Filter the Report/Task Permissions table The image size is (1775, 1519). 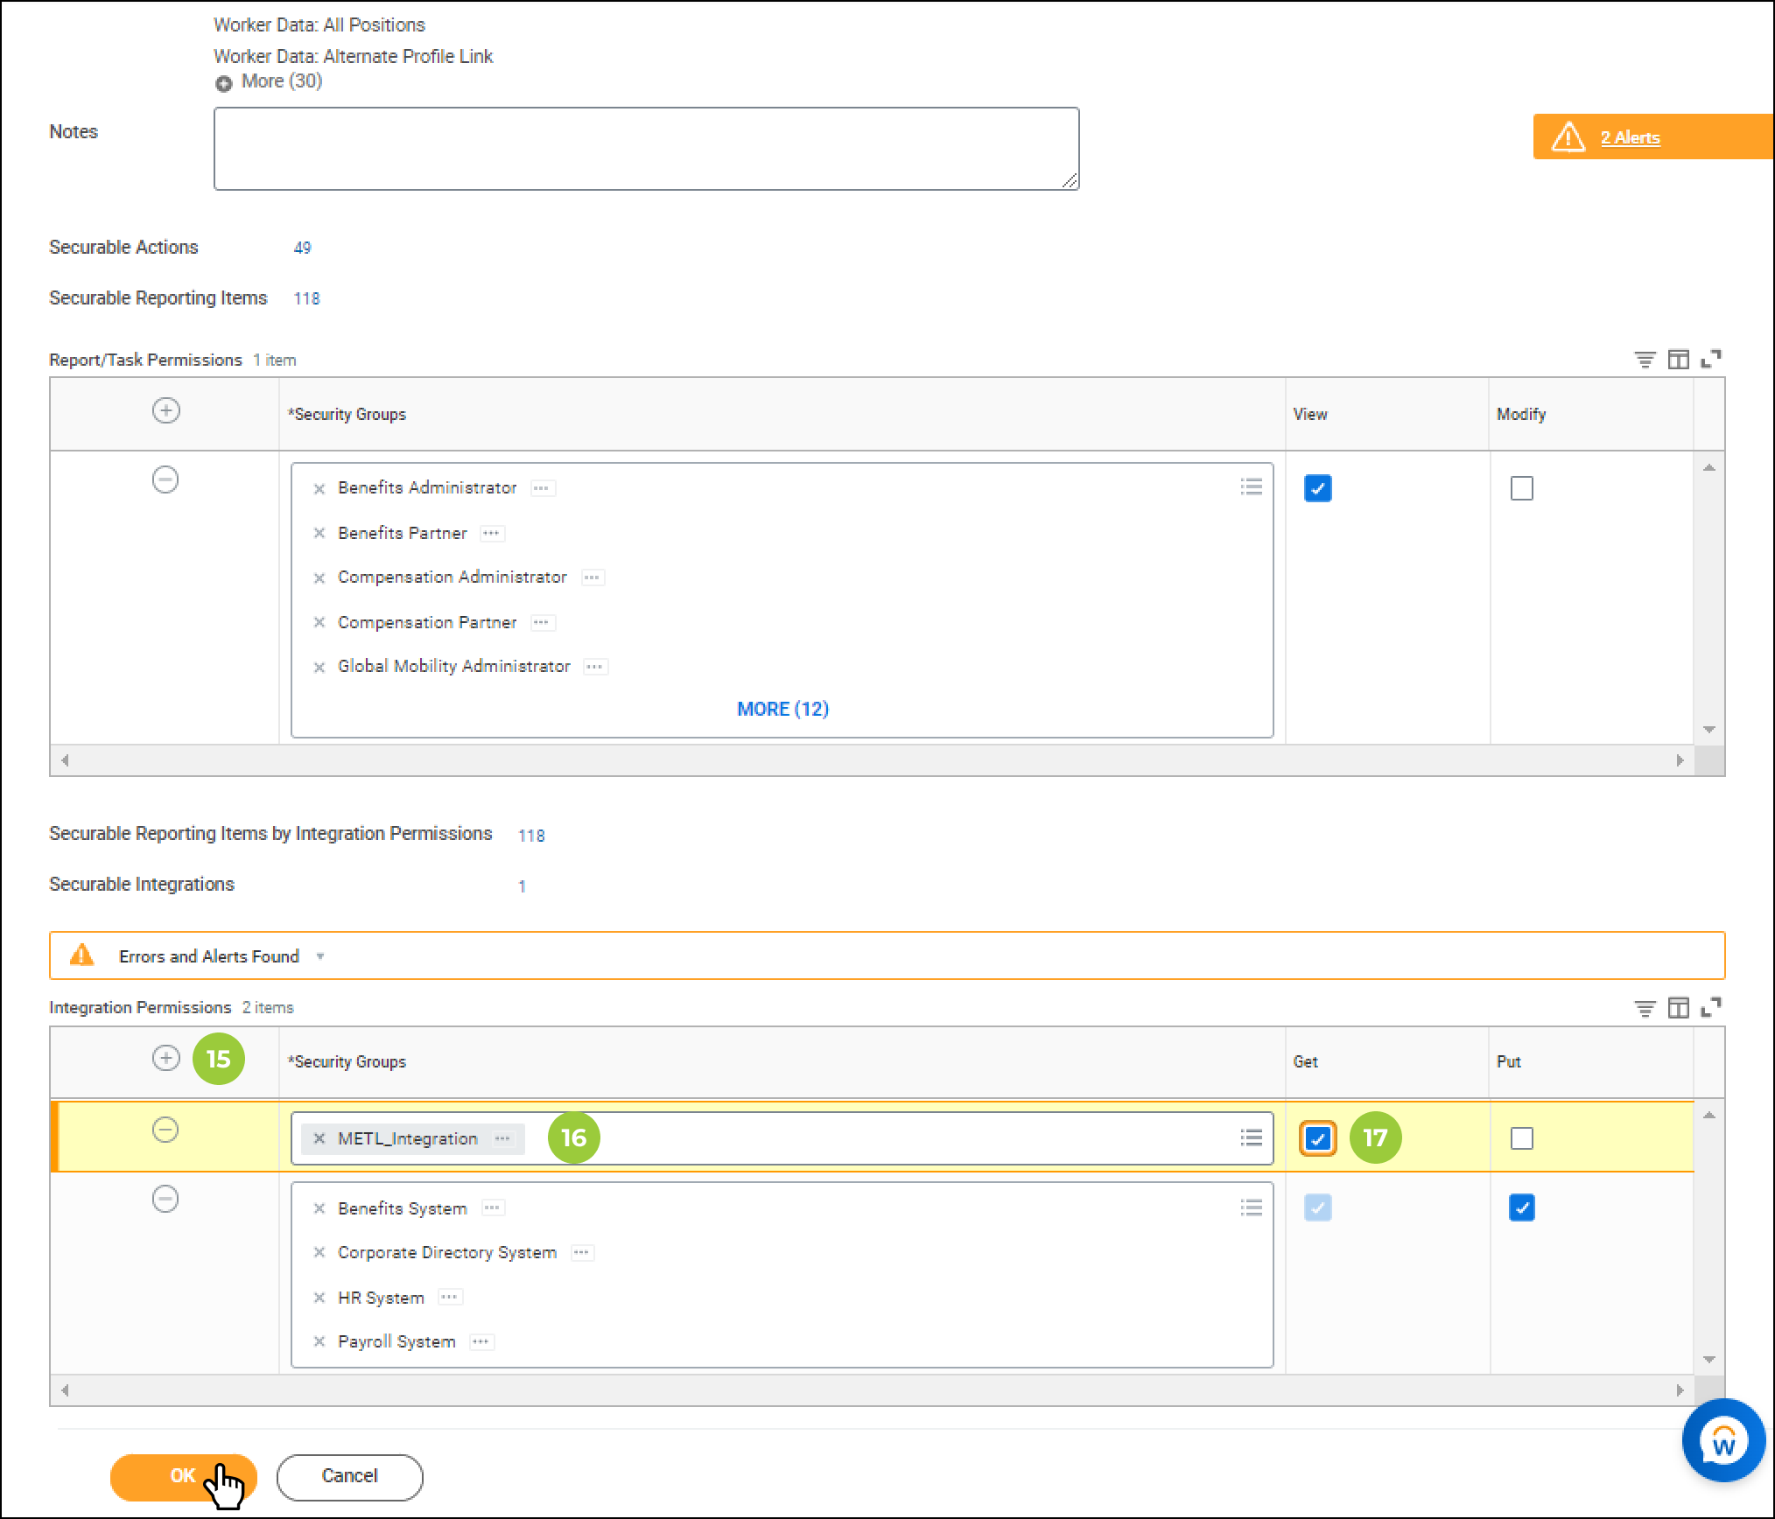coord(1645,359)
